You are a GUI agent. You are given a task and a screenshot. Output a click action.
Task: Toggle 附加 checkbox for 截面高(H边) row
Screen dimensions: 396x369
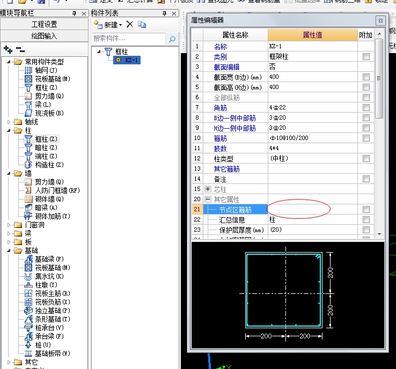(x=366, y=87)
